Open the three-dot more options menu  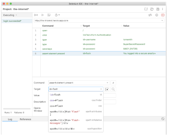coord(163,9)
